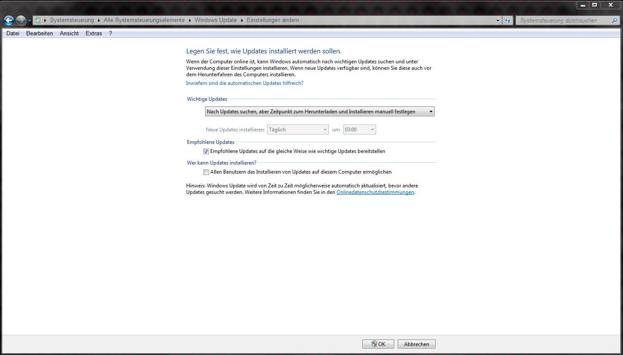Open the Bearbeiten menu

pos(40,33)
